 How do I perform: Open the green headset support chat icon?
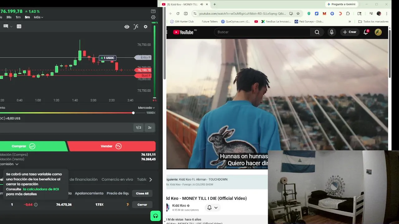[156, 216]
